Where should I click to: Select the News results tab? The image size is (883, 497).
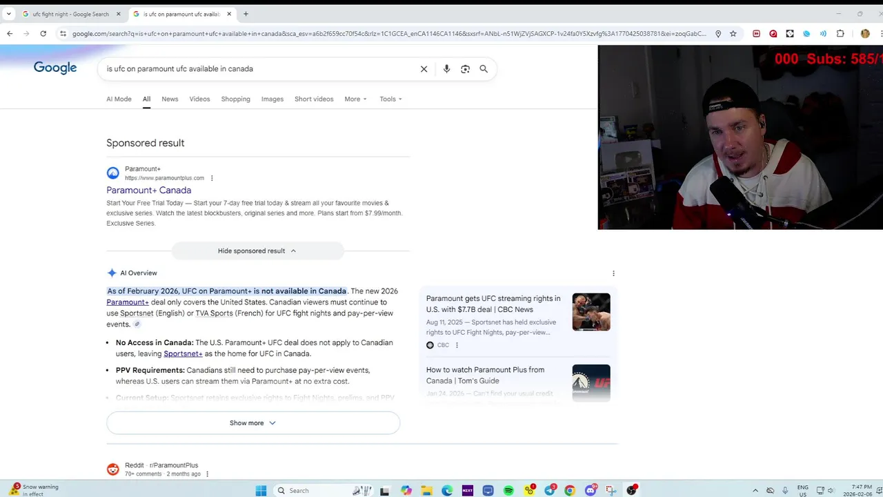[x=170, y=99]
